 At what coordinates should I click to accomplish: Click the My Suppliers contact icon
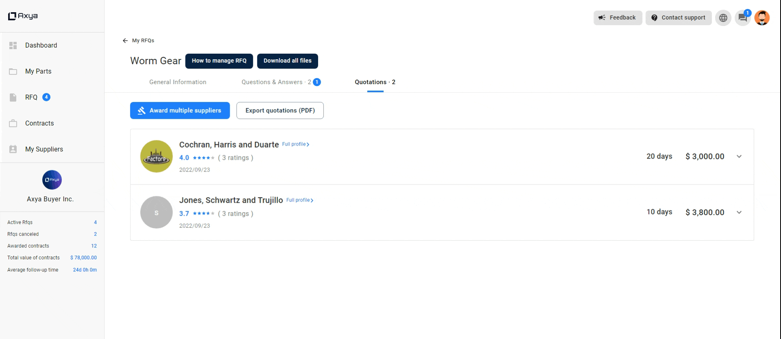[x=13, y=149]
